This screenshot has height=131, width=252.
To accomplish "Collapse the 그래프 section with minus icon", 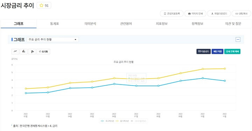I will pyautogui.click(x=238, y=39).
